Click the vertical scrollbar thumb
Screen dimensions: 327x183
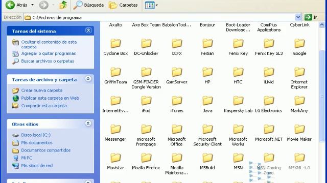coord(322,96)
